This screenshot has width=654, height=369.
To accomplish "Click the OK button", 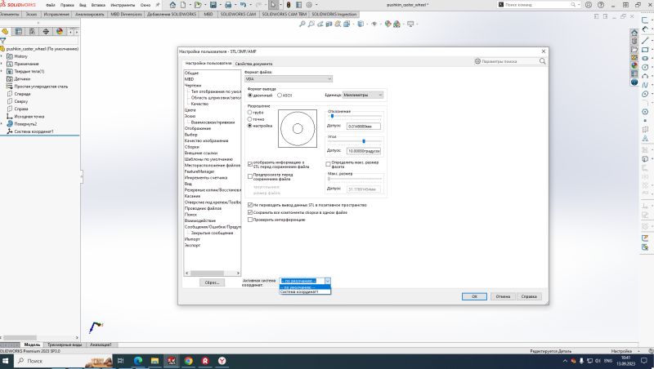I will tap(474, 296).
